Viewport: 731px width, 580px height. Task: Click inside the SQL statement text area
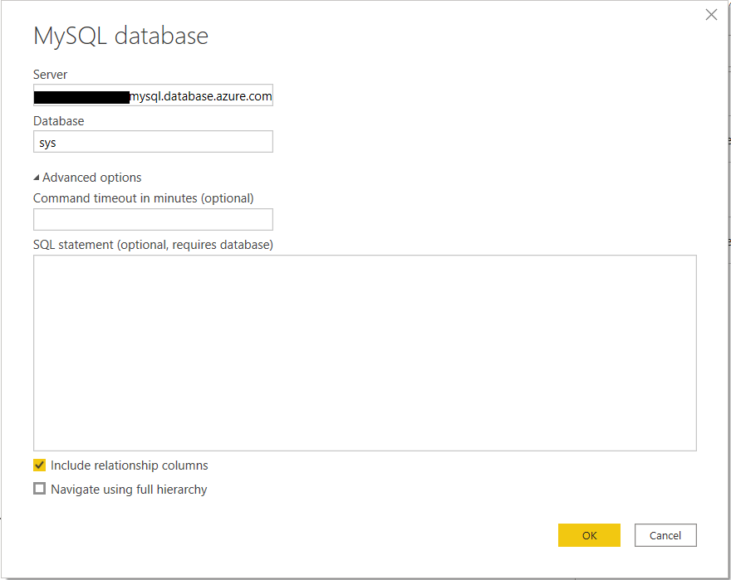pos(365,352)
